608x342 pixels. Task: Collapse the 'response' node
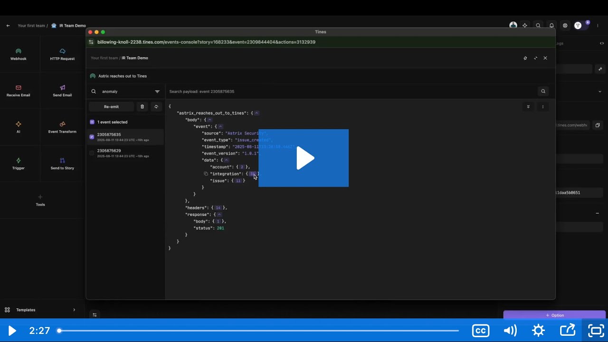point(219,214)
